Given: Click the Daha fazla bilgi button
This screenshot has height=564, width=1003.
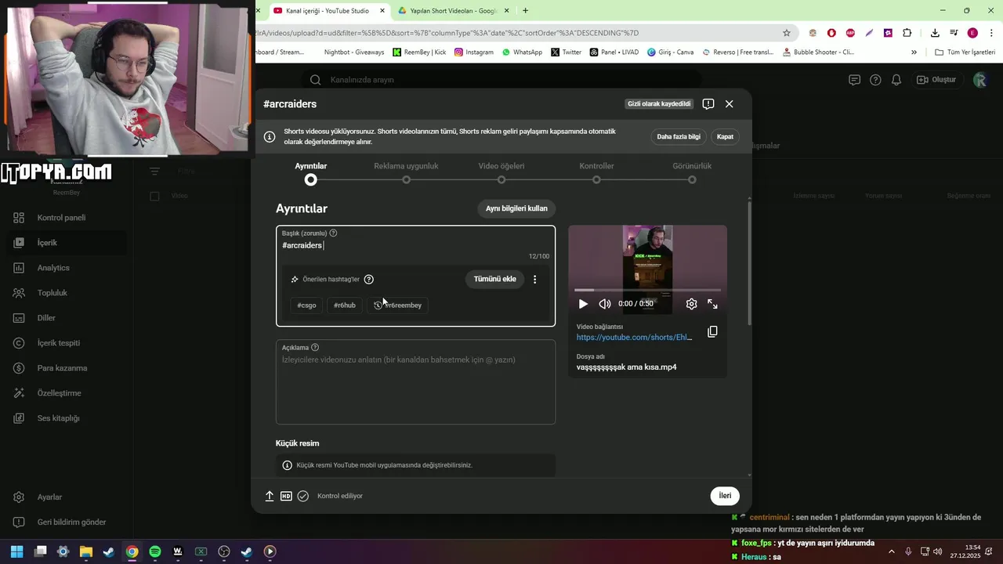Looking at the screenshot, I should 679,136.
